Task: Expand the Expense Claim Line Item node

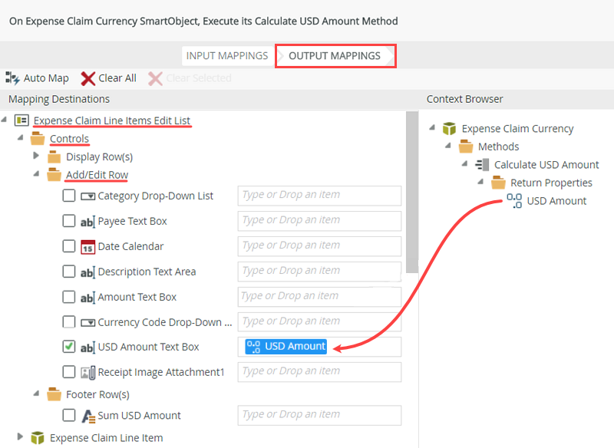Action: [20, 436]
